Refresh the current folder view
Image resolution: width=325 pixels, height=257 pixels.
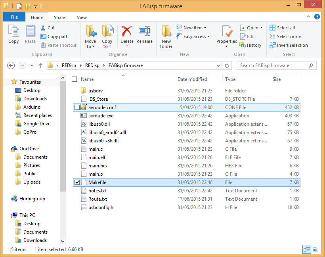click(x=227, y=65)
